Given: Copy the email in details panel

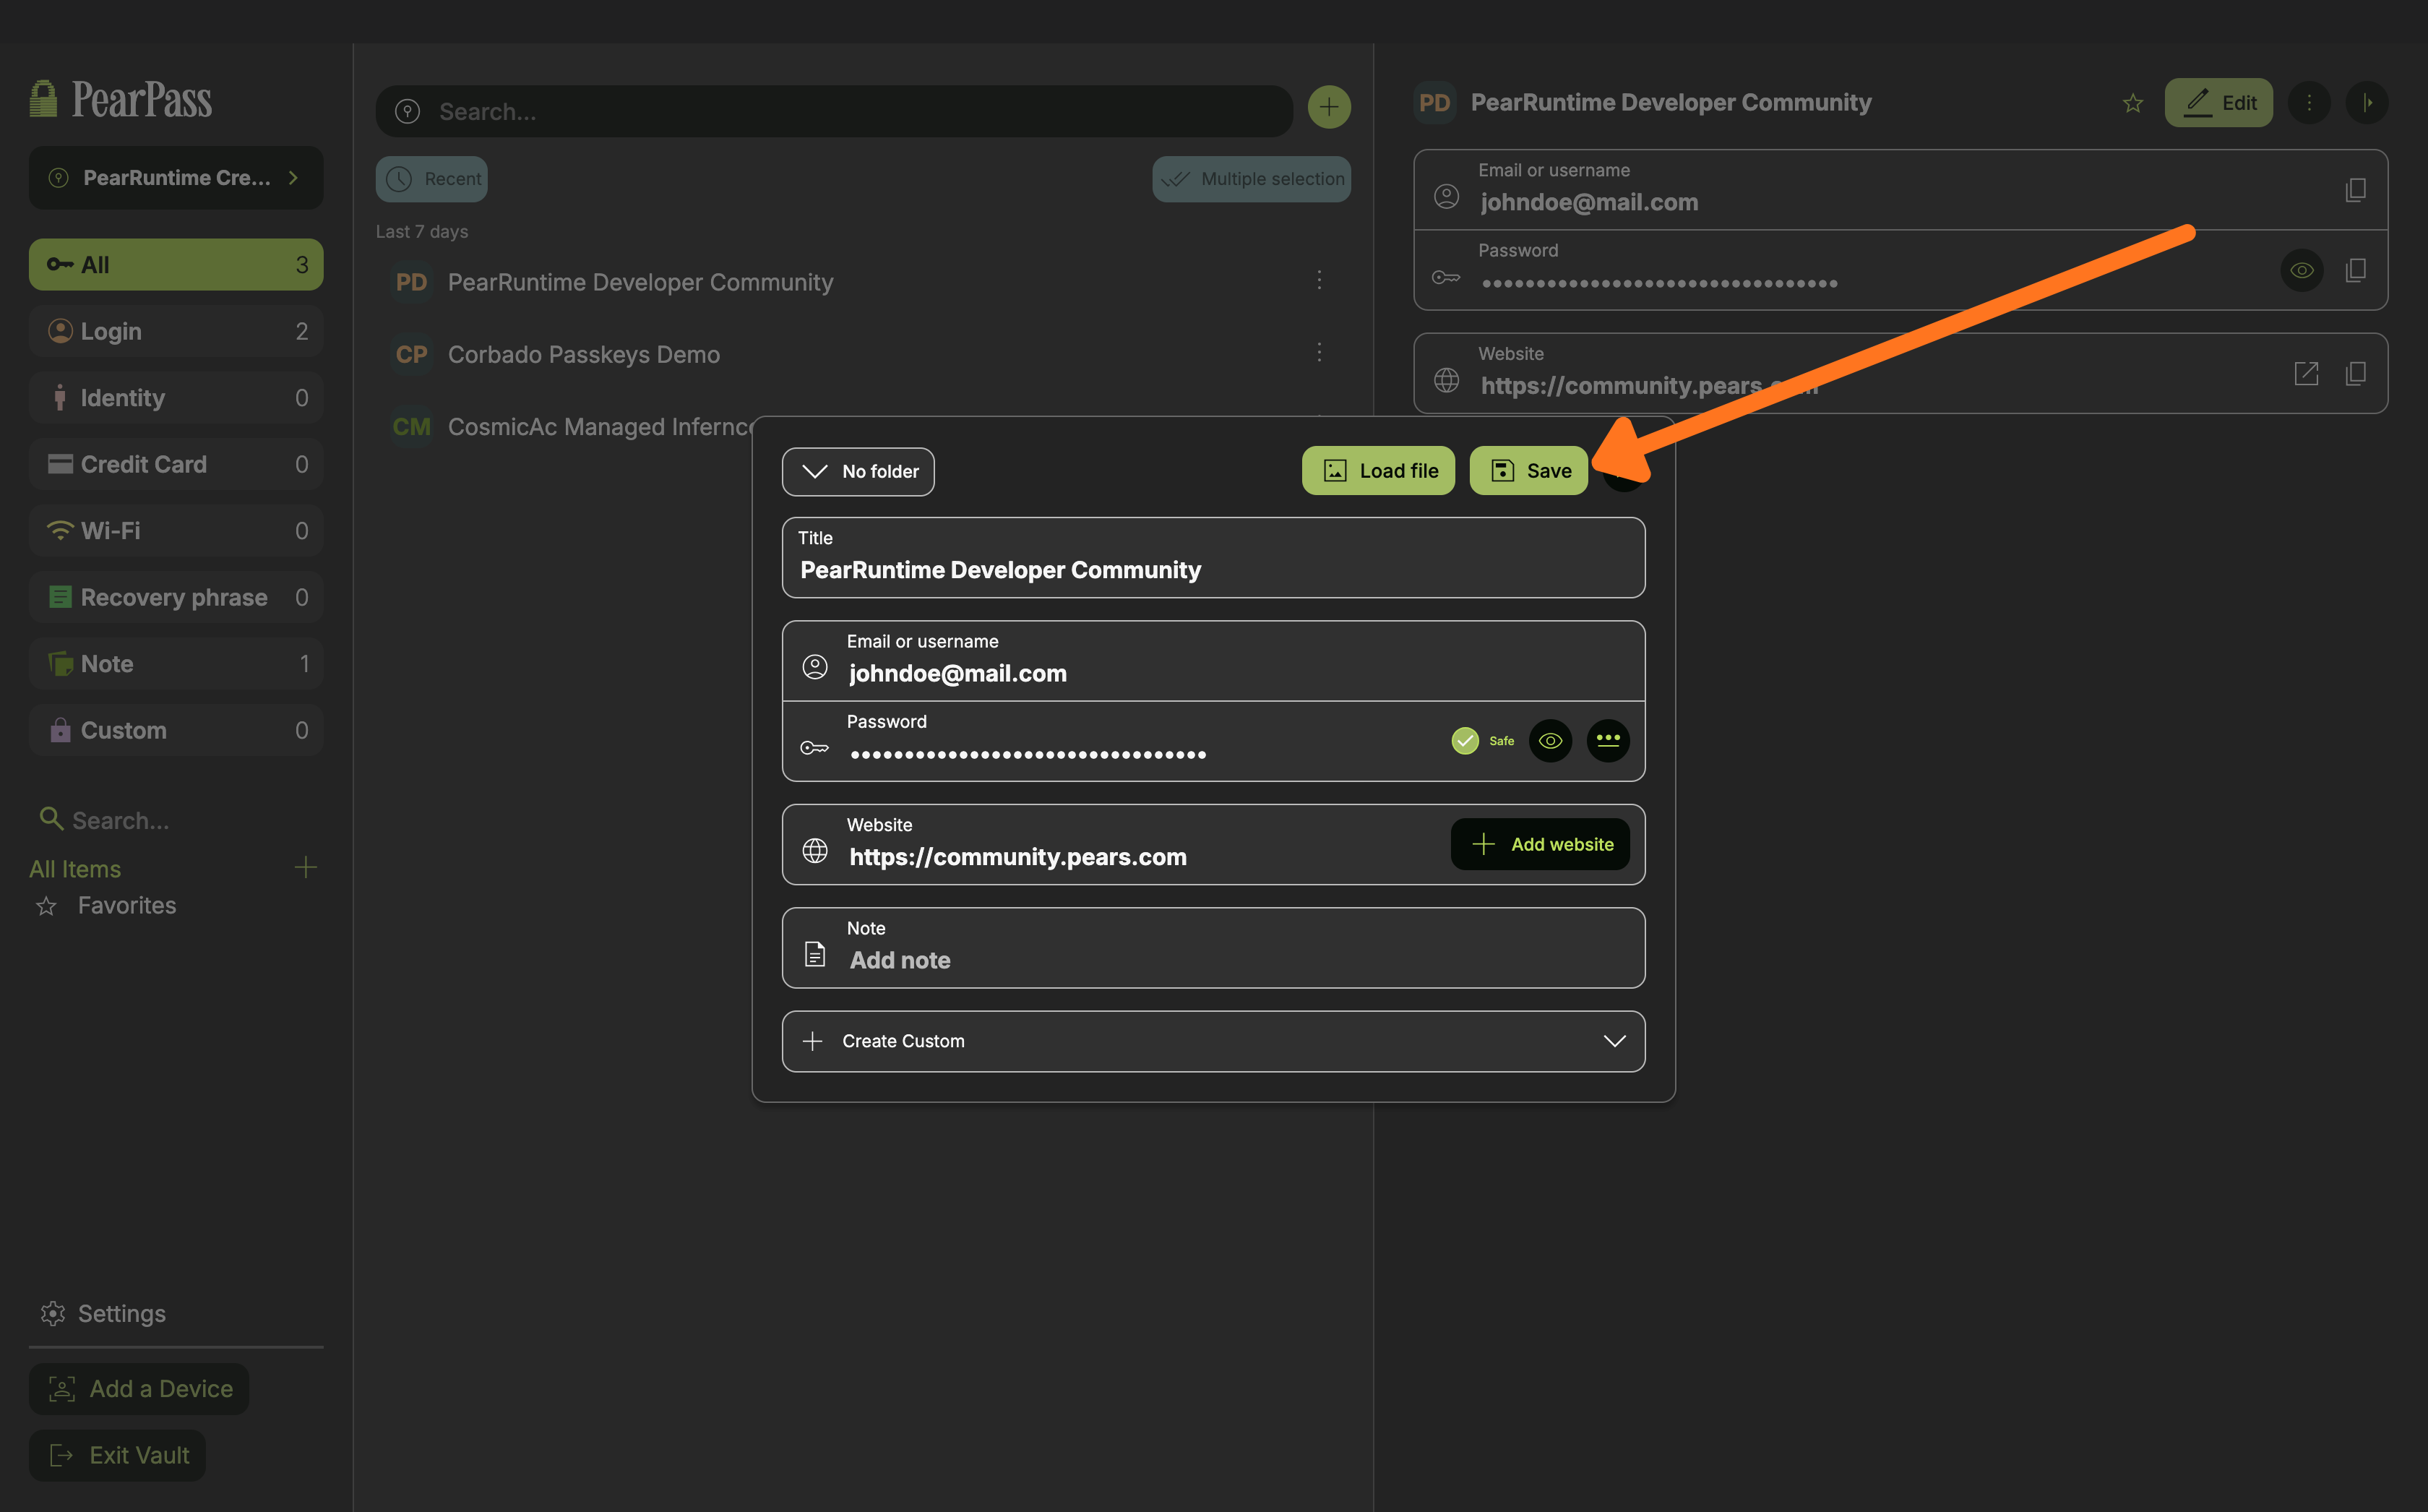Looking at the screenshot, I should click(x=2355, y=190).
